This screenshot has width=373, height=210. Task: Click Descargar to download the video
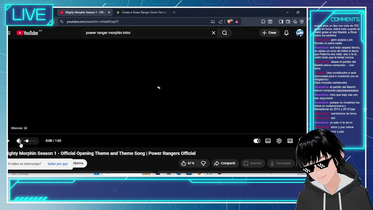tap(281, 163)
